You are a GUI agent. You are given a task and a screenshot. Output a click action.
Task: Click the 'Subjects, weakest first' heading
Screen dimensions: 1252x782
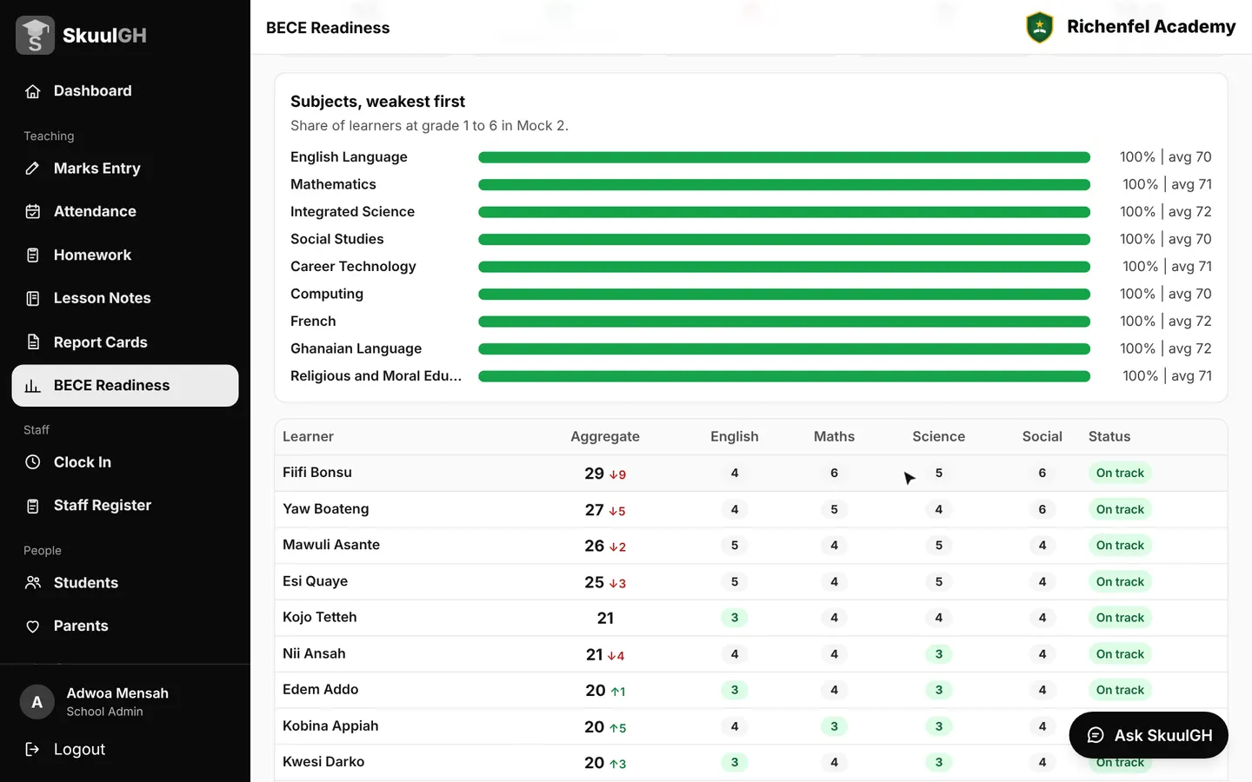[377, 102]
